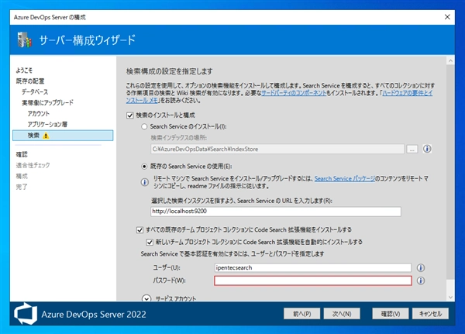Click info icon beside index store path
Screen dimensions: 465x334
point(427,149)
